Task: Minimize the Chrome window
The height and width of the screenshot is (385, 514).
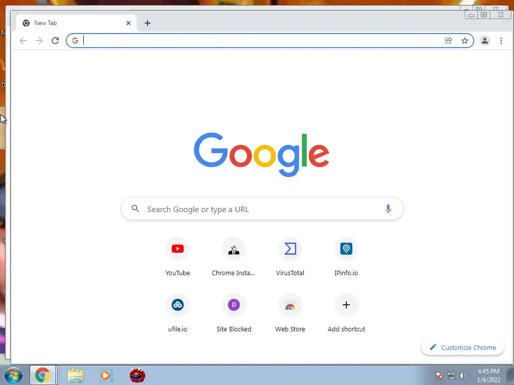Action: click(x=471, y=15)
